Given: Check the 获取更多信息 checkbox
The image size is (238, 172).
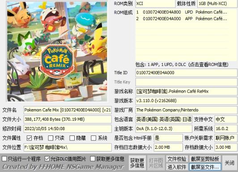Looking at the screenshot, I should tap(93, 159).
